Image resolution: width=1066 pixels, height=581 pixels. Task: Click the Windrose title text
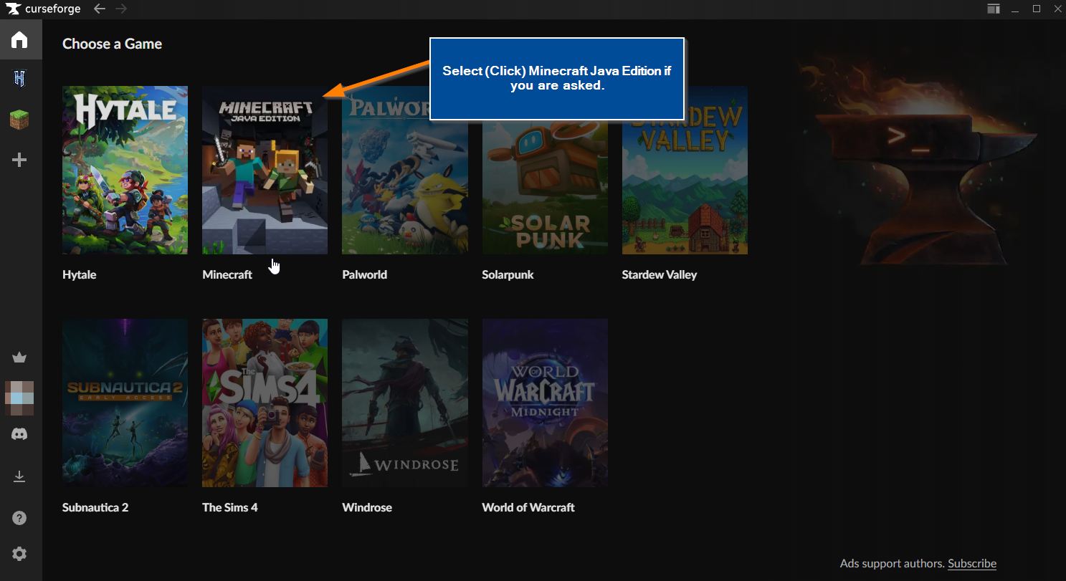coord(367,507)
